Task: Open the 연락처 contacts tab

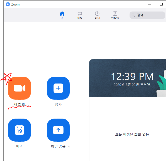Action: 115,15
